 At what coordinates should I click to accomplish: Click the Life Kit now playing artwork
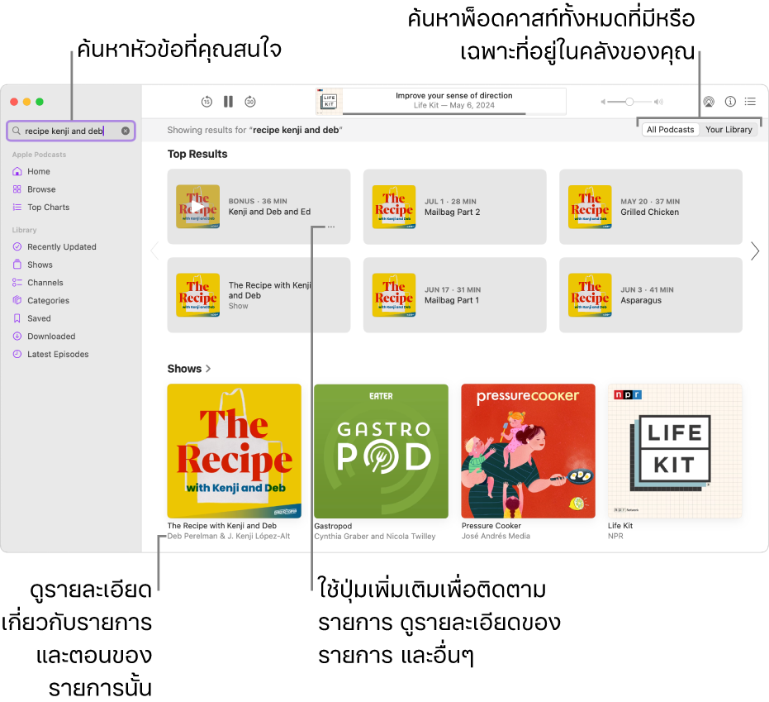(x=329, y=102)
